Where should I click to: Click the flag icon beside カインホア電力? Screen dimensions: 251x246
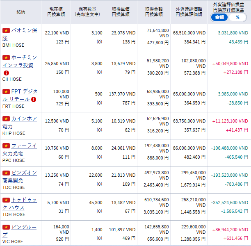(x=6, y=119)
